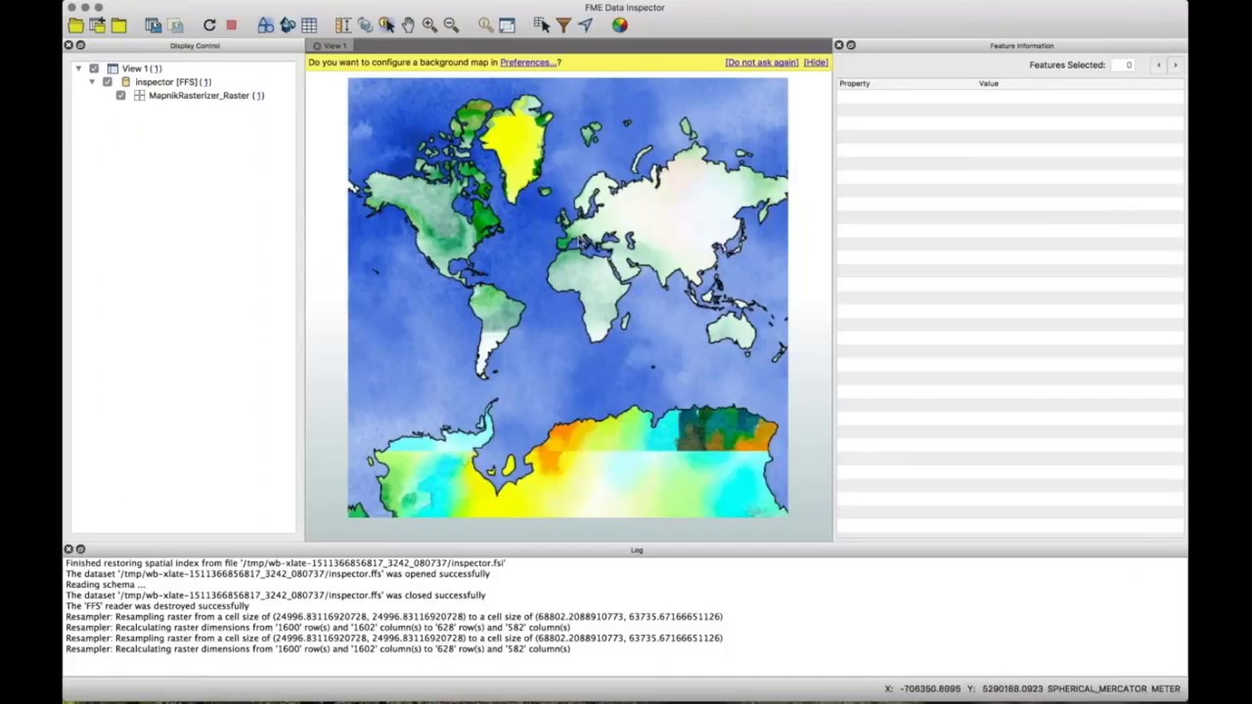Open the Preferences link in yellow banner
Screen dimensions: 1252x704
(x=527, y=63)
